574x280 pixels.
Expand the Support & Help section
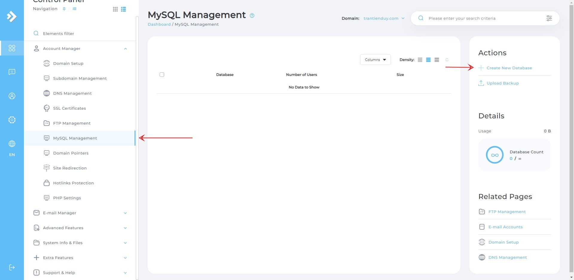[x=80, y=273]
